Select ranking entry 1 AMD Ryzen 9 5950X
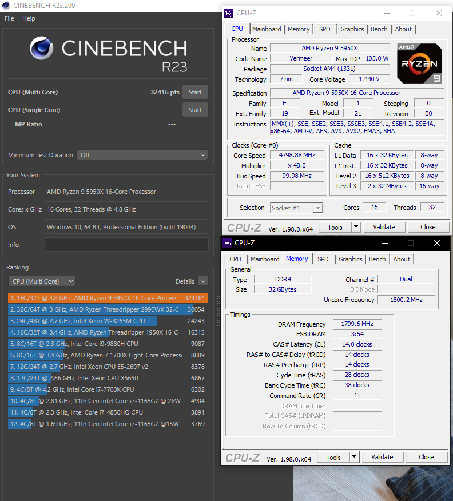453x501 pixels. pyautogui.click(x=108, y=298)
